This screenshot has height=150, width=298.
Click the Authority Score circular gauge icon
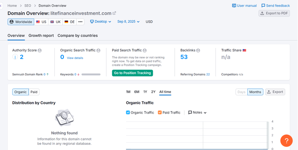tap(15, 57)
